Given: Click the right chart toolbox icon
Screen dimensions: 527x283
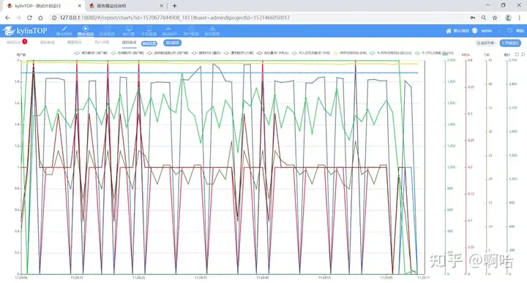Looking at the screenshot, I should pos(523,54).
